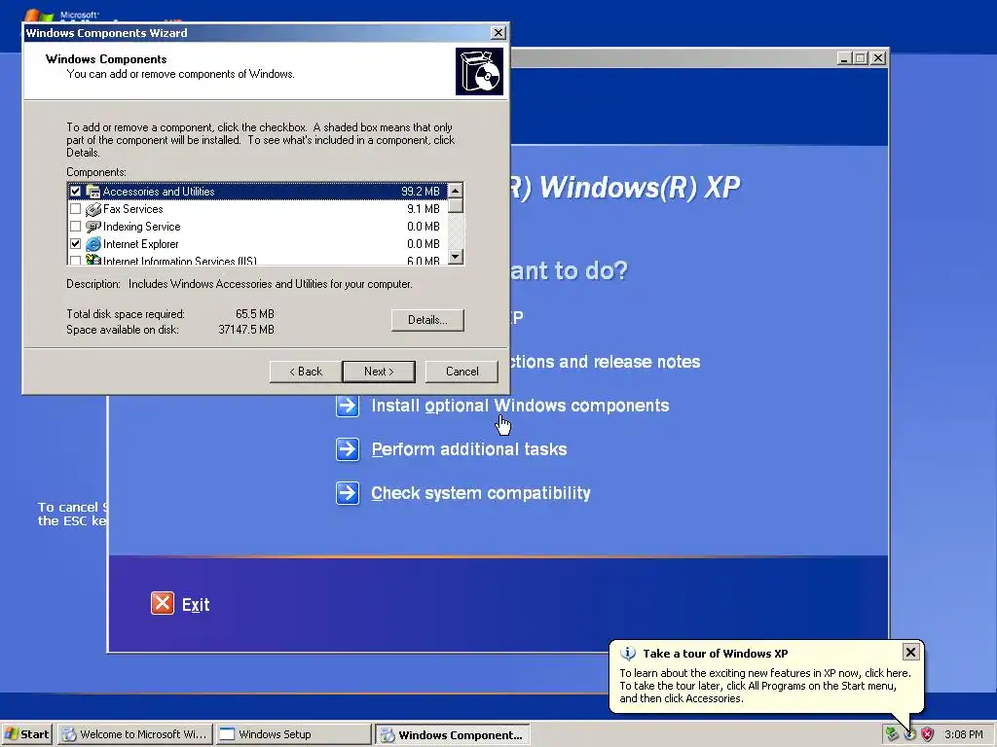Select the Indexing Service row label
Screen dimensions: 997x747
click(x=142, y=226)
